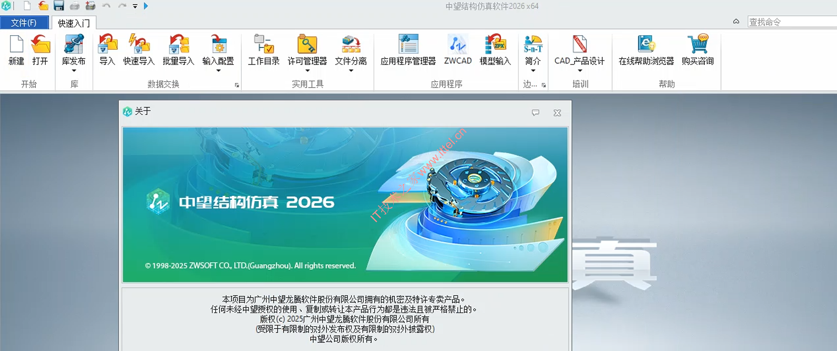
Task: Click the ZWCAD application icon
Action: click(x=458, y=45)
